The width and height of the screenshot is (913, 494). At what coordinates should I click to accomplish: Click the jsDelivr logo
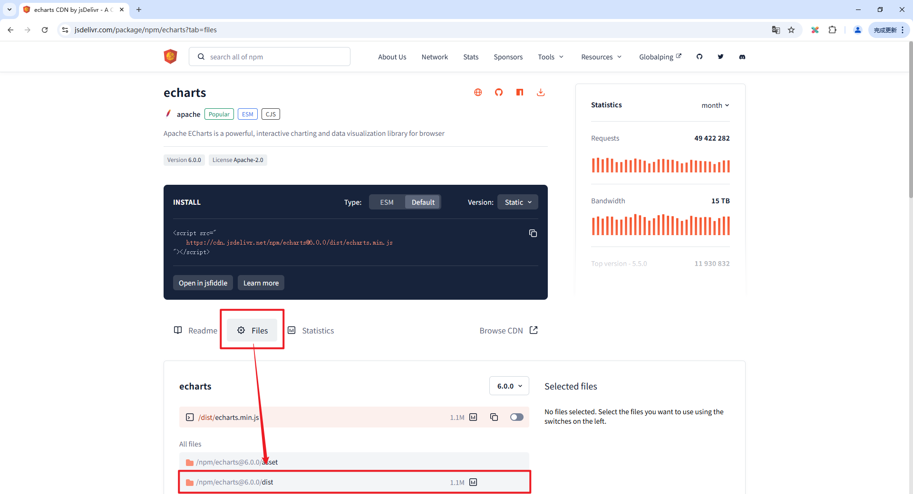pyautogui.click(x=170, y=56)
